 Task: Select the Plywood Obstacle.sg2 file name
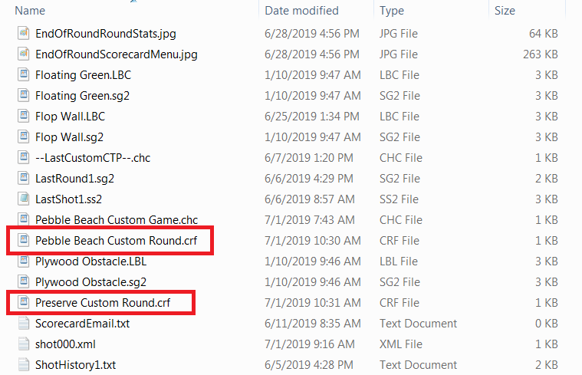(x=91, y=282)
